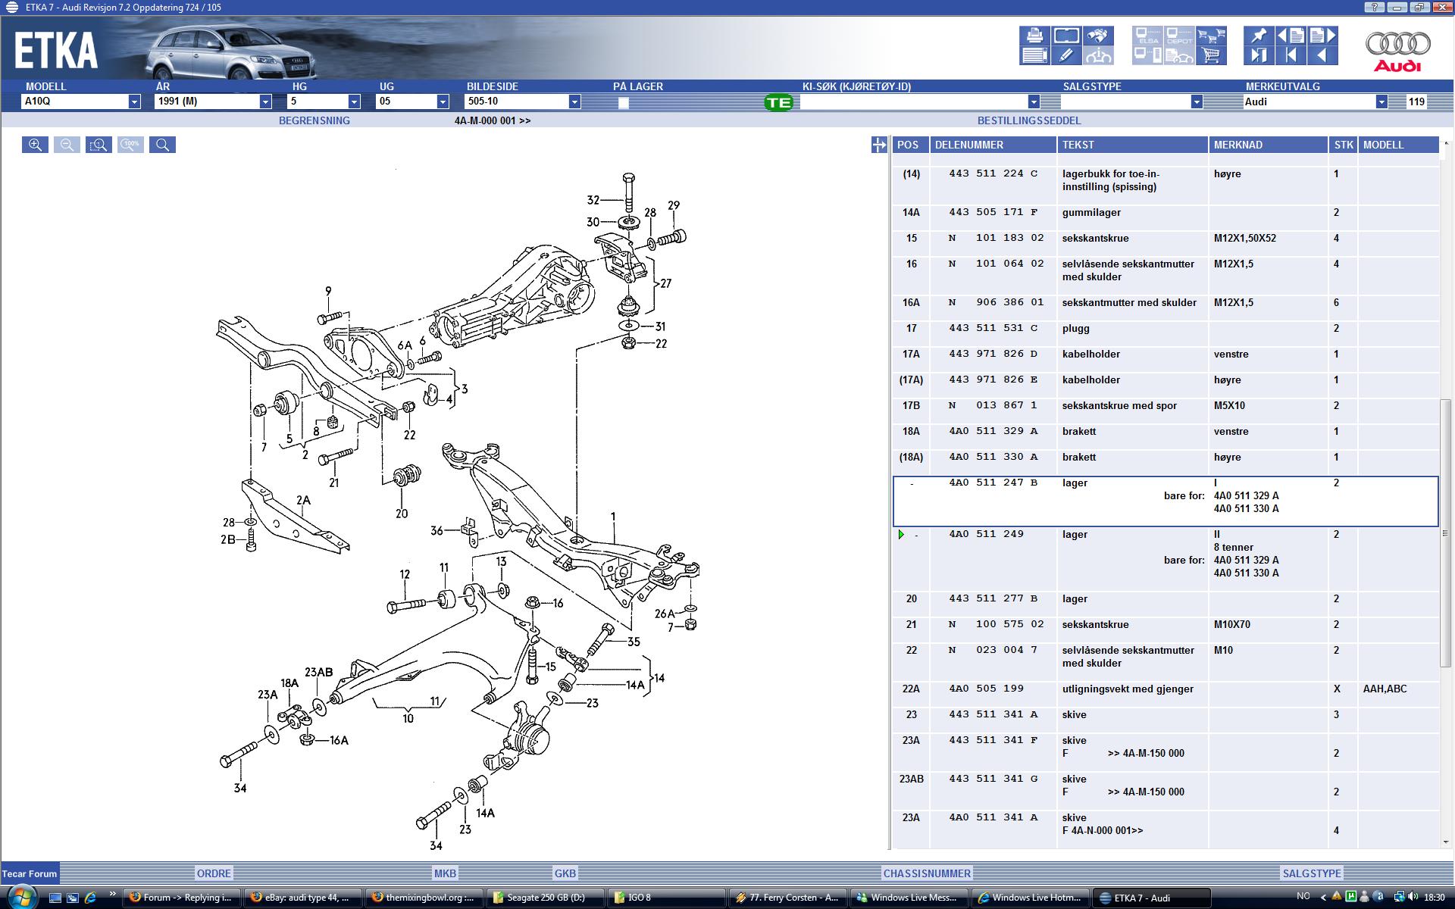Click the MERKNAD column header

pos(1268,145)
